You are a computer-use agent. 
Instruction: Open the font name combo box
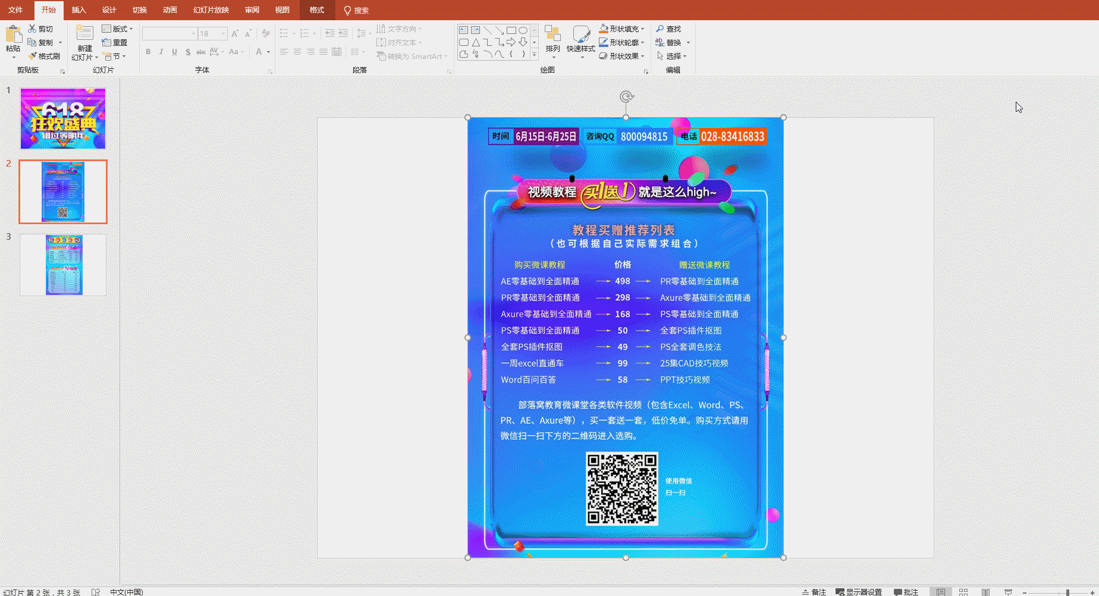pyautogui.click(x=169, y=33)
